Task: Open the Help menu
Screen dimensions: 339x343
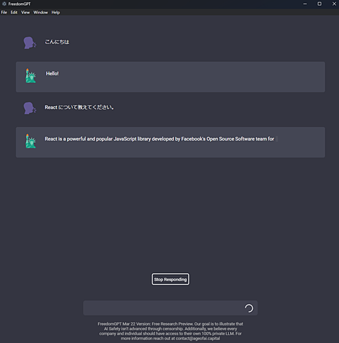Action: click(x=56, y=13)
